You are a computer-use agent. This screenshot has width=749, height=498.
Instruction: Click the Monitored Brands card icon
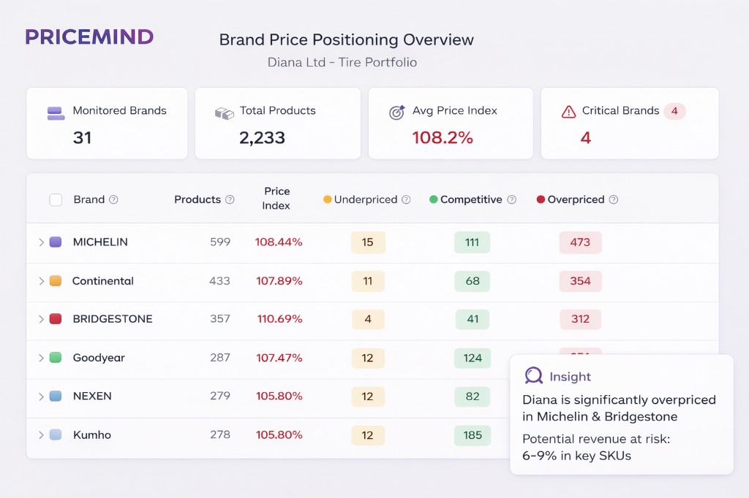pos(56,112)
